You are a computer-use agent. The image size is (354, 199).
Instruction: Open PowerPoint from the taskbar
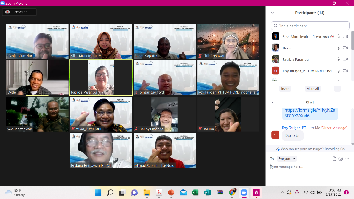pos(171,193)
